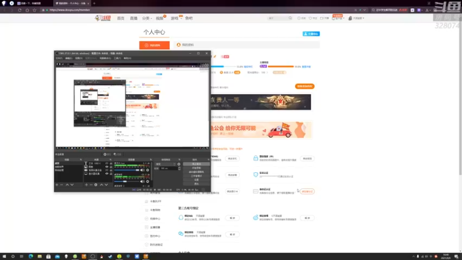The height and width of the screenshot is (260, 462).
Task: Reload the page with browser refresh icon
Action: [20, 10]
